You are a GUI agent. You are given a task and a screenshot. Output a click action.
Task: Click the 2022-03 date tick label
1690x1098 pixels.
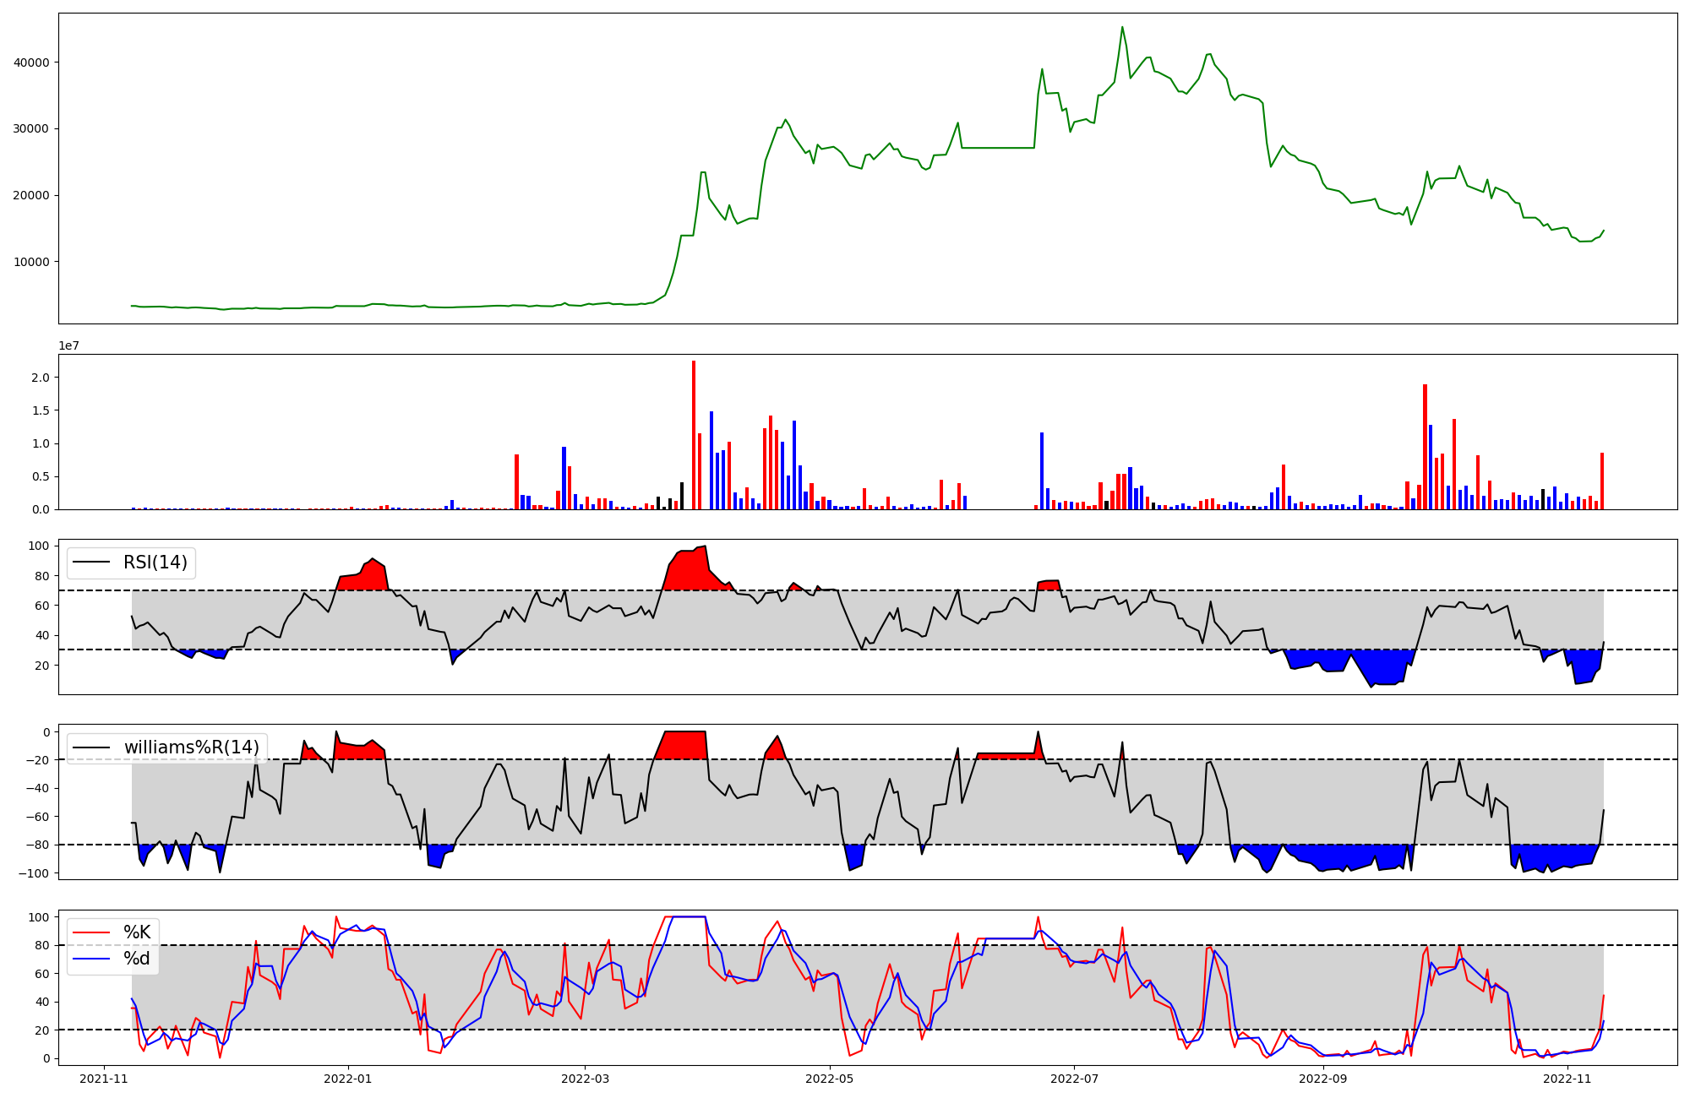(585, 1079)
